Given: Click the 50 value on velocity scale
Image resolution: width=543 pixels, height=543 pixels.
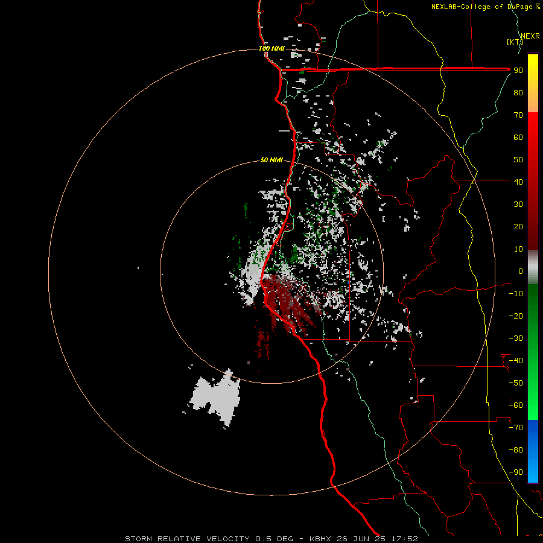Looking at the screenshot, I should [x=518, y=160].
